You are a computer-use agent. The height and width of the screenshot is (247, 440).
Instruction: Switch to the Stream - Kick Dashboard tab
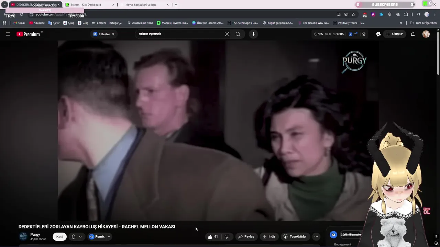[86, 5]
